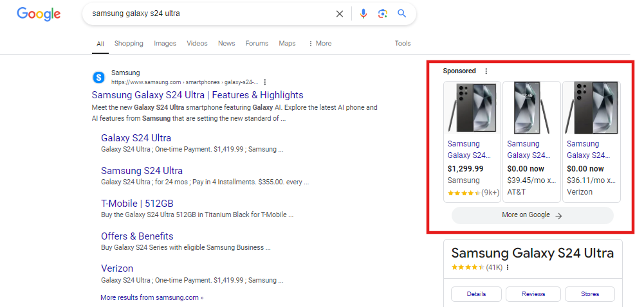
Task: Click the samsung.com breadcrumb URL
Action: (185, 82)
